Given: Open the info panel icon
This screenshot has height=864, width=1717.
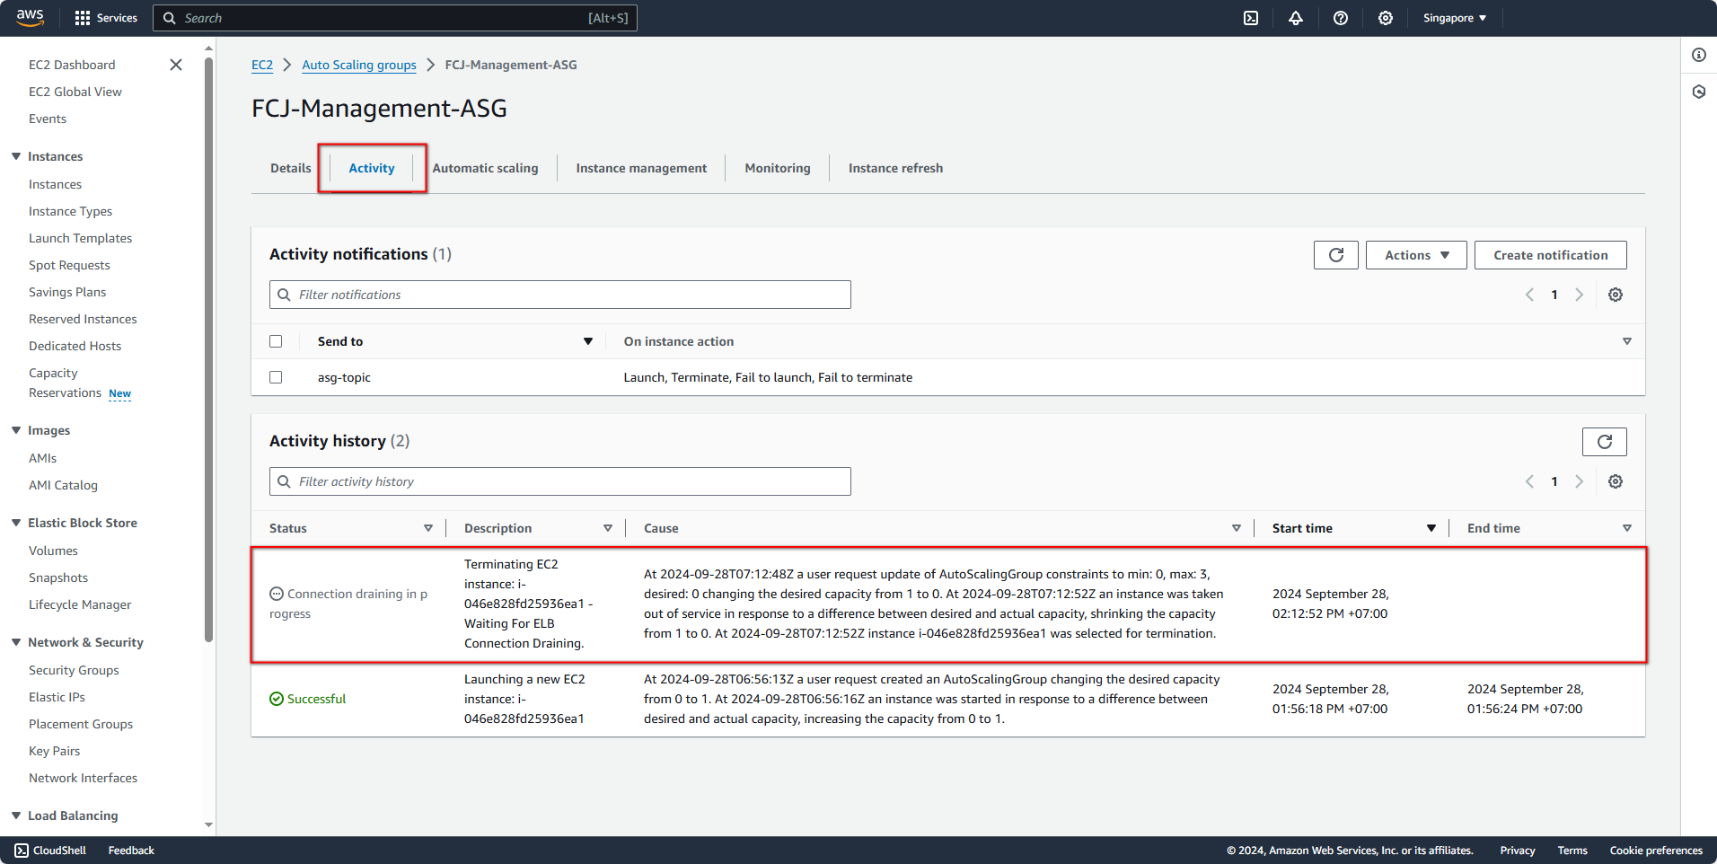Looking at the screenshot, I should 1699,56.
